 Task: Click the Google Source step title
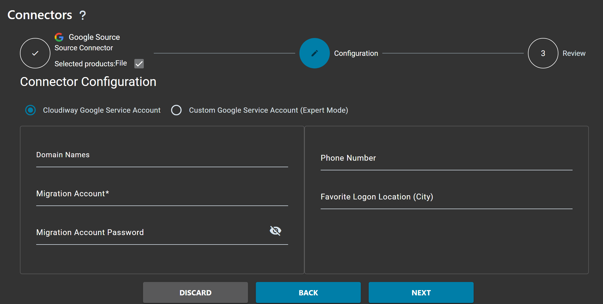pos(94,37)
